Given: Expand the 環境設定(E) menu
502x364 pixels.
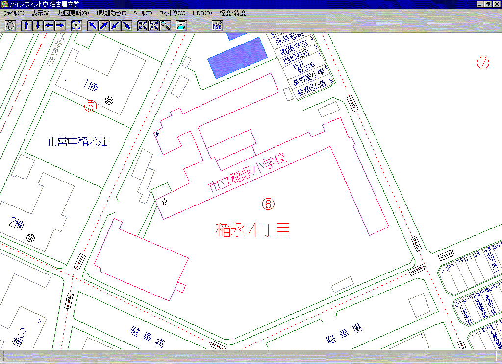Looking at the screenshot, I should [111, 13].
